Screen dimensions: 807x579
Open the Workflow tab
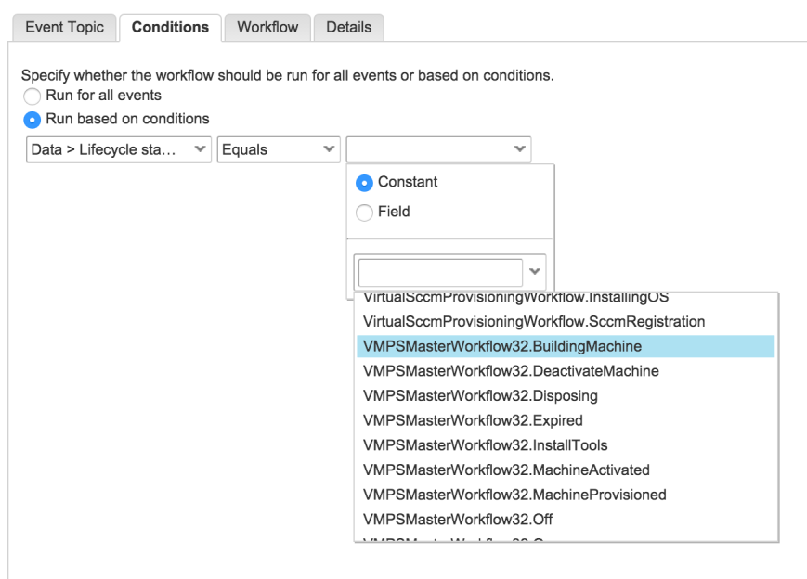[x=267, y=28]
